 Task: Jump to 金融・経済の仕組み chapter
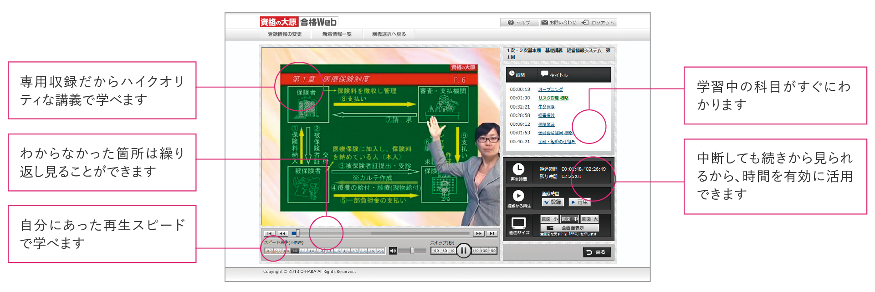(x=557, y=142)
